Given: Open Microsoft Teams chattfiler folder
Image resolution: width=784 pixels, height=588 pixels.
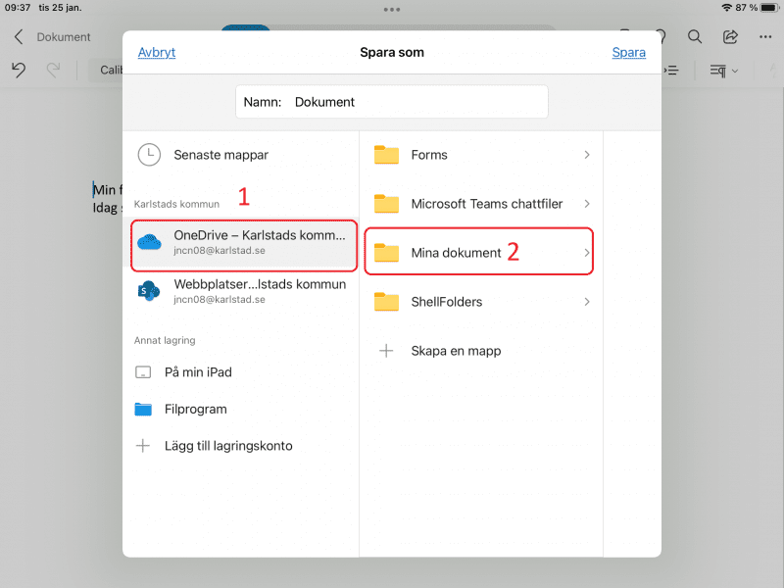Looking at the screenshot, I should pos(481,204).
